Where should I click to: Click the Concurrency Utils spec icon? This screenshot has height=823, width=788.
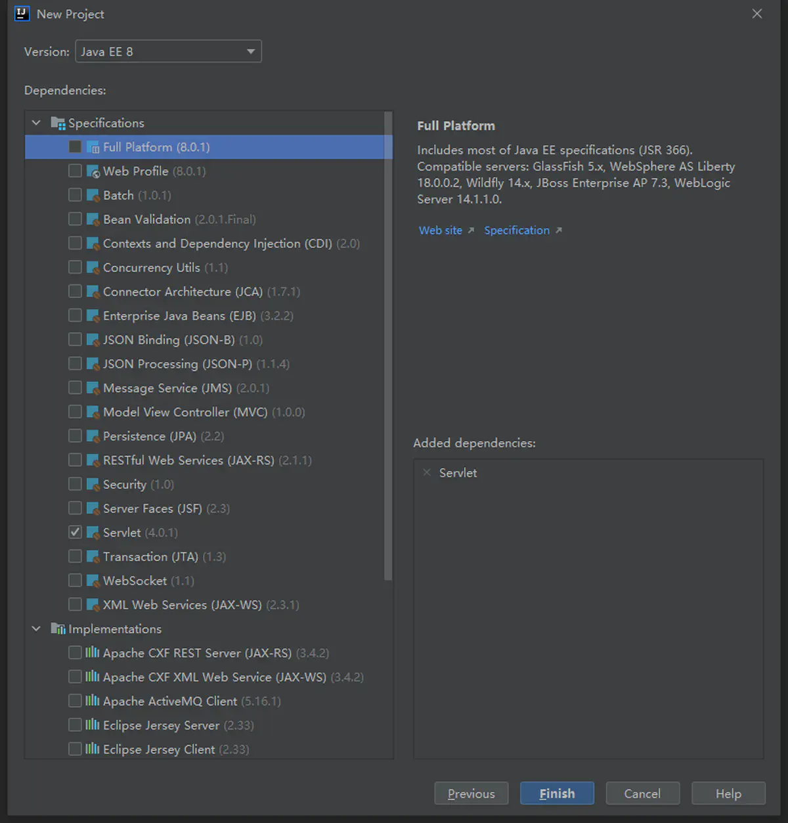coord(93,267)
